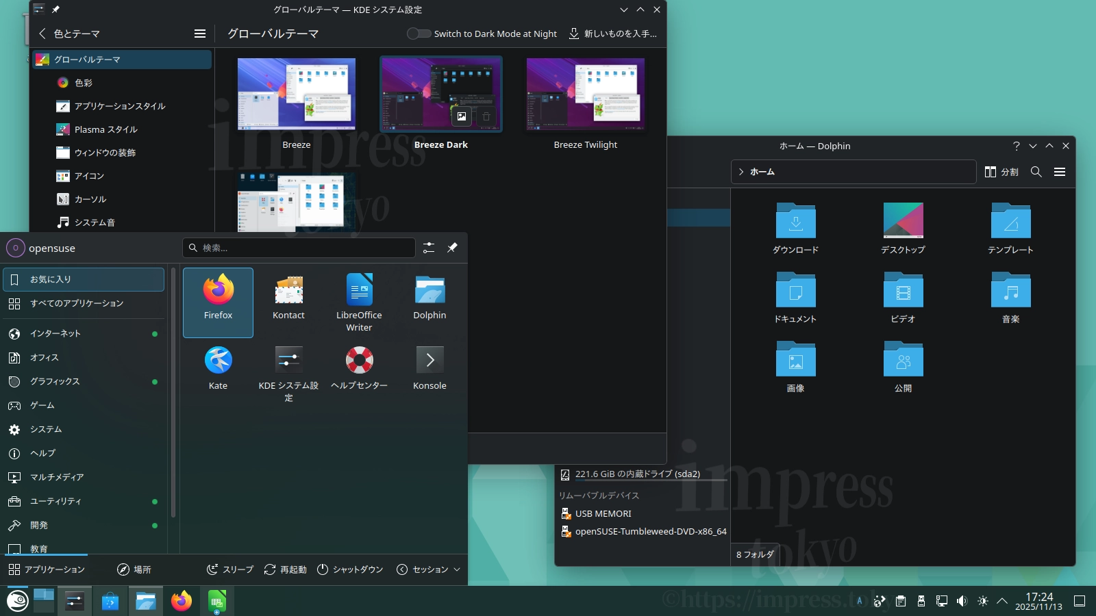Open ヘルプセンター from the favorites grid
Screen dimensions: 1096x616
(x=359, y=373)
